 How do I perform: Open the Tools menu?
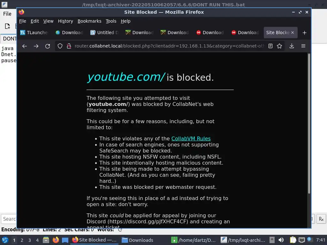pos(111,21)
